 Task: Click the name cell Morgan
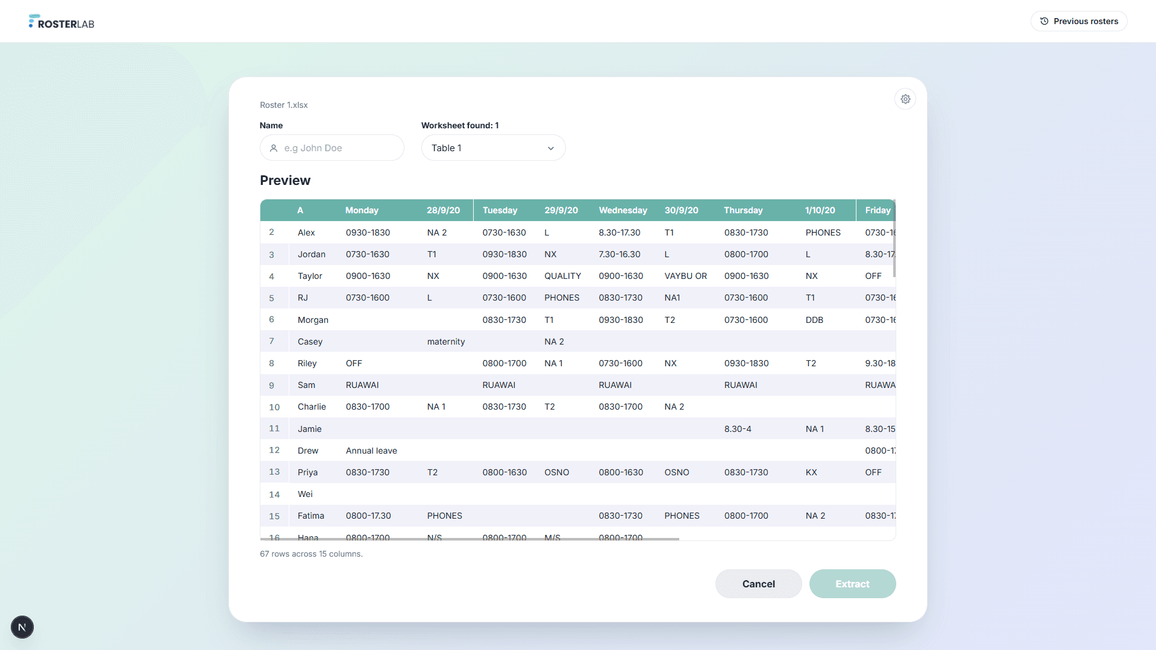pos(313,320)
